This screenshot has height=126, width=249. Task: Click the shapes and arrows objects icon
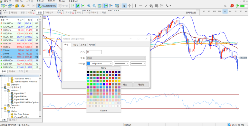[167, 6]
